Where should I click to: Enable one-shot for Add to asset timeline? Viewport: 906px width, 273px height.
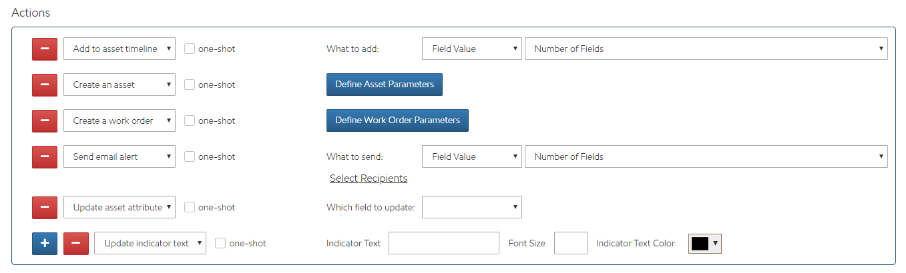[x=190, y=49]
